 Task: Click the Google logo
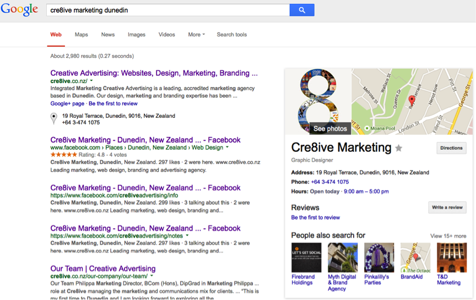pyautogui.click(x=19, y=9)
